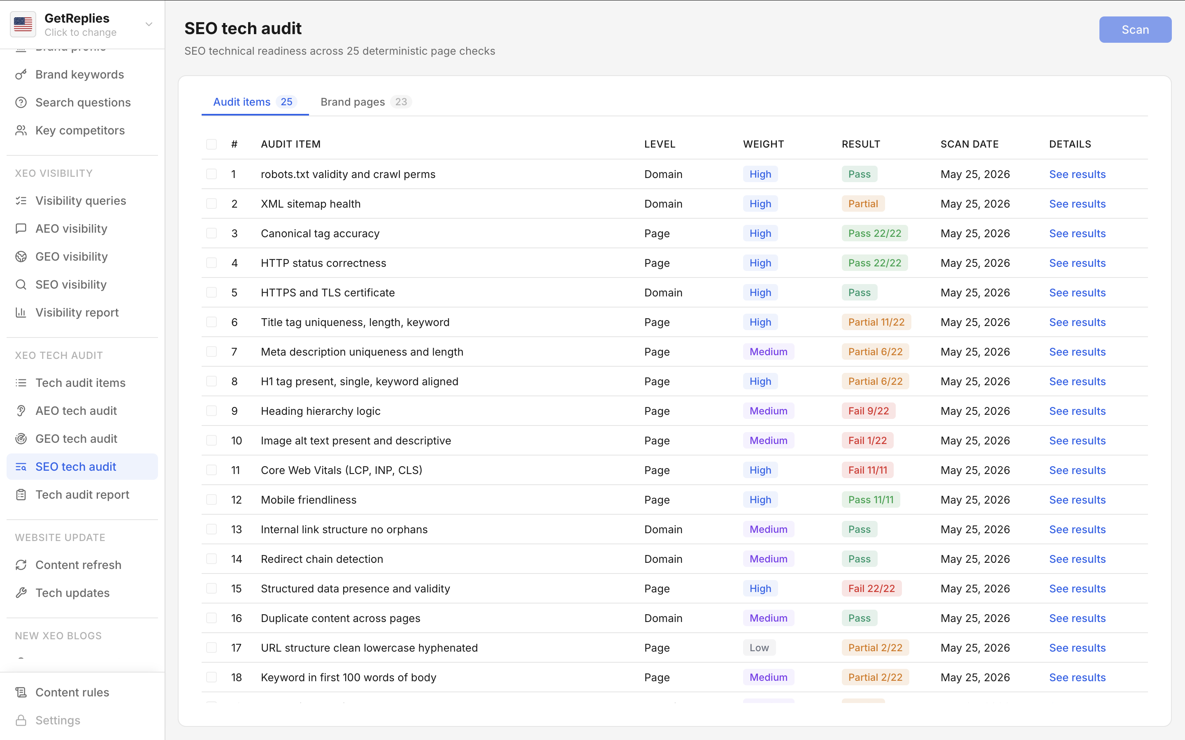Click the GEO visibility globe icon
This screenshot has height=740, width=1185.
click(x=21, y=257)
